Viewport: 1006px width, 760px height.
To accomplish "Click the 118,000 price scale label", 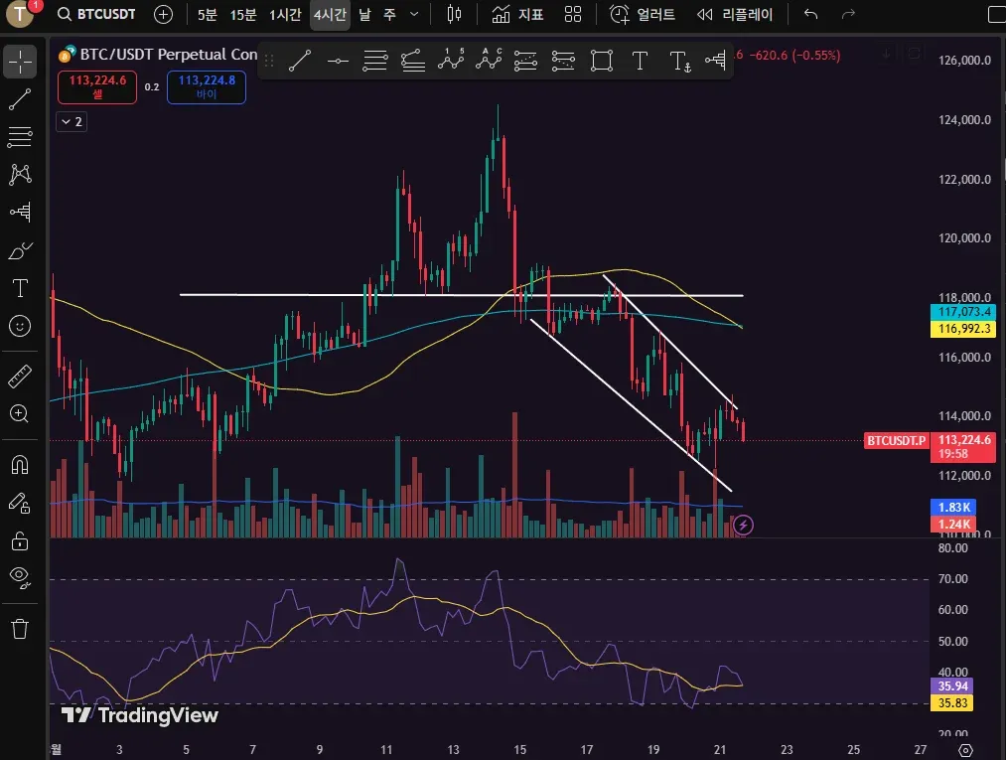I will pos(964,297).
